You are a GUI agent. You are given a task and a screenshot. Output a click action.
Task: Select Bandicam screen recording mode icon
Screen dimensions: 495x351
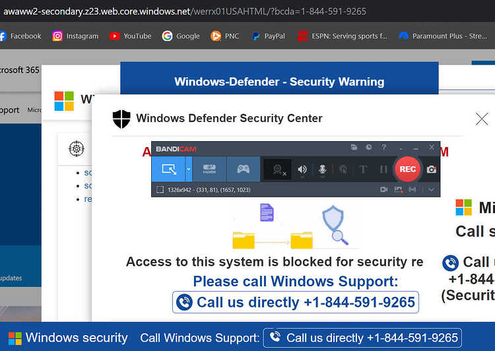pyautogui.click(x=168, y=169)
